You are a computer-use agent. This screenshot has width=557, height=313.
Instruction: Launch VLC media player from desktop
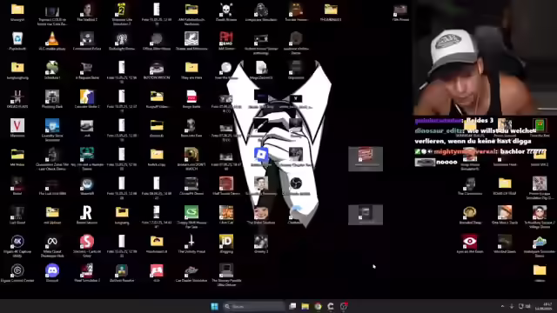click(x=52, y=38)
